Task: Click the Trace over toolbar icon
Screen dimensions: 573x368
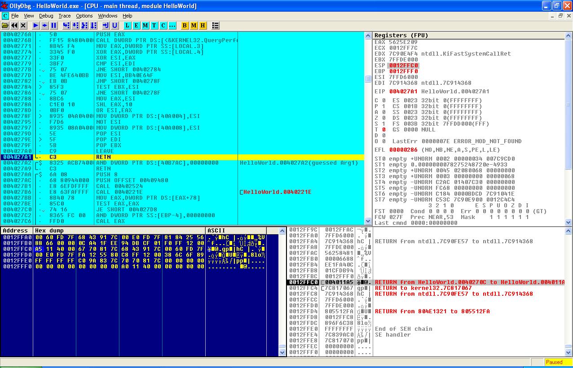Action: coord(93,26)
